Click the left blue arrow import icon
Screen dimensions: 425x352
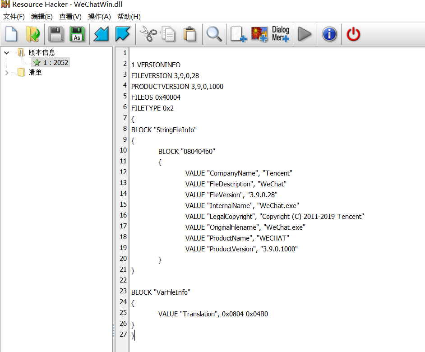[x=101, y=34]
